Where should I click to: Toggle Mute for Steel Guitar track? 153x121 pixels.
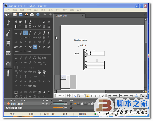click(47, 104)
